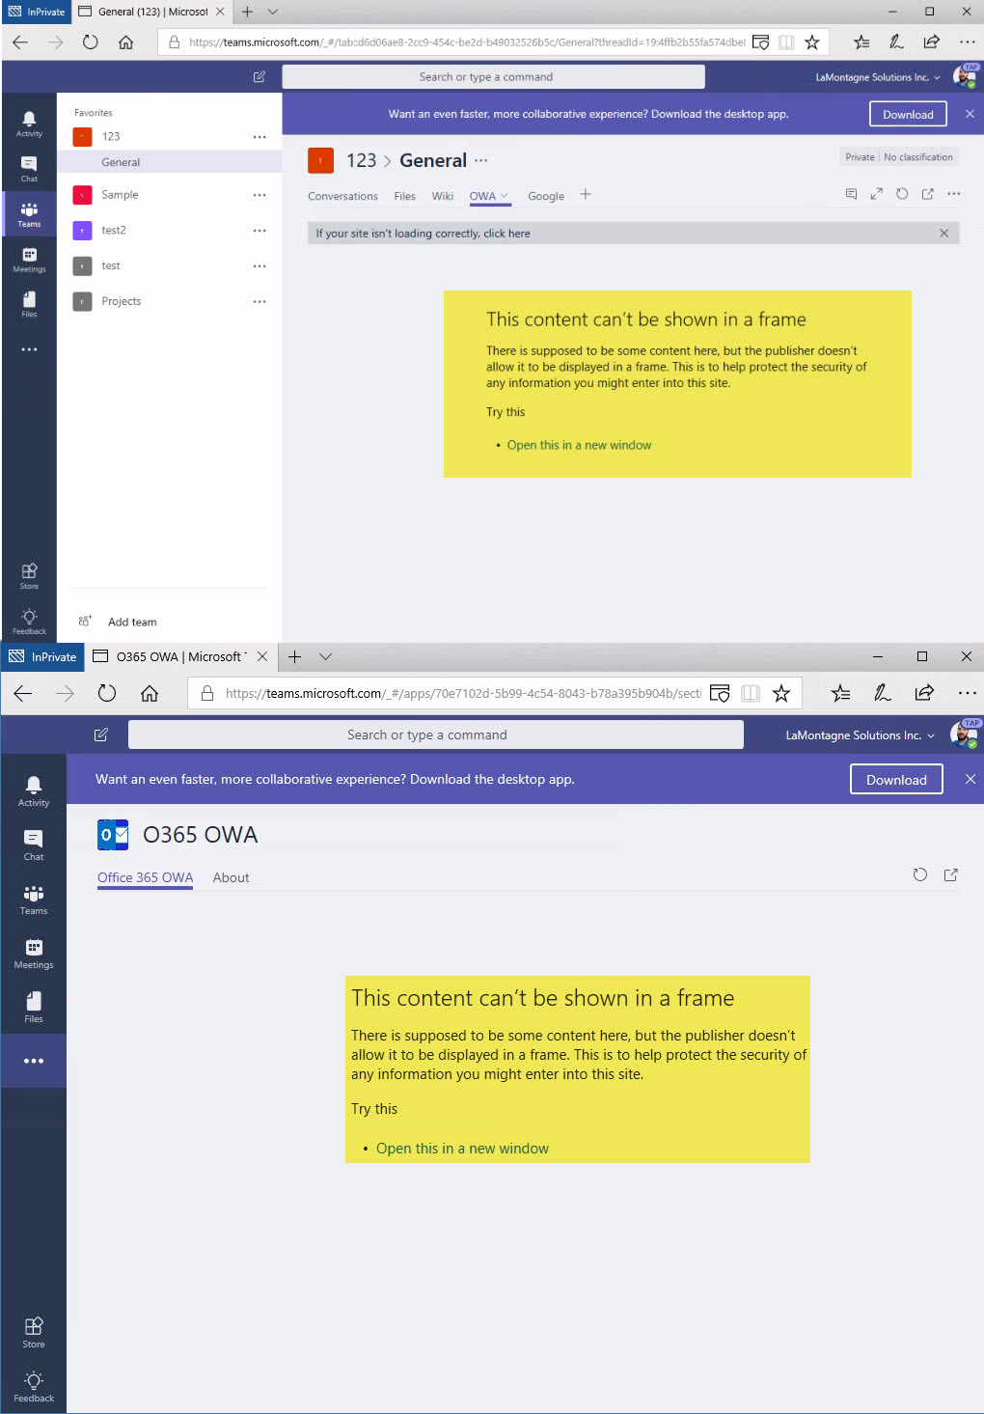Go home in bottom browser window
The width and height of the screenshot is (984, 1414).
[x=150, y=693]
